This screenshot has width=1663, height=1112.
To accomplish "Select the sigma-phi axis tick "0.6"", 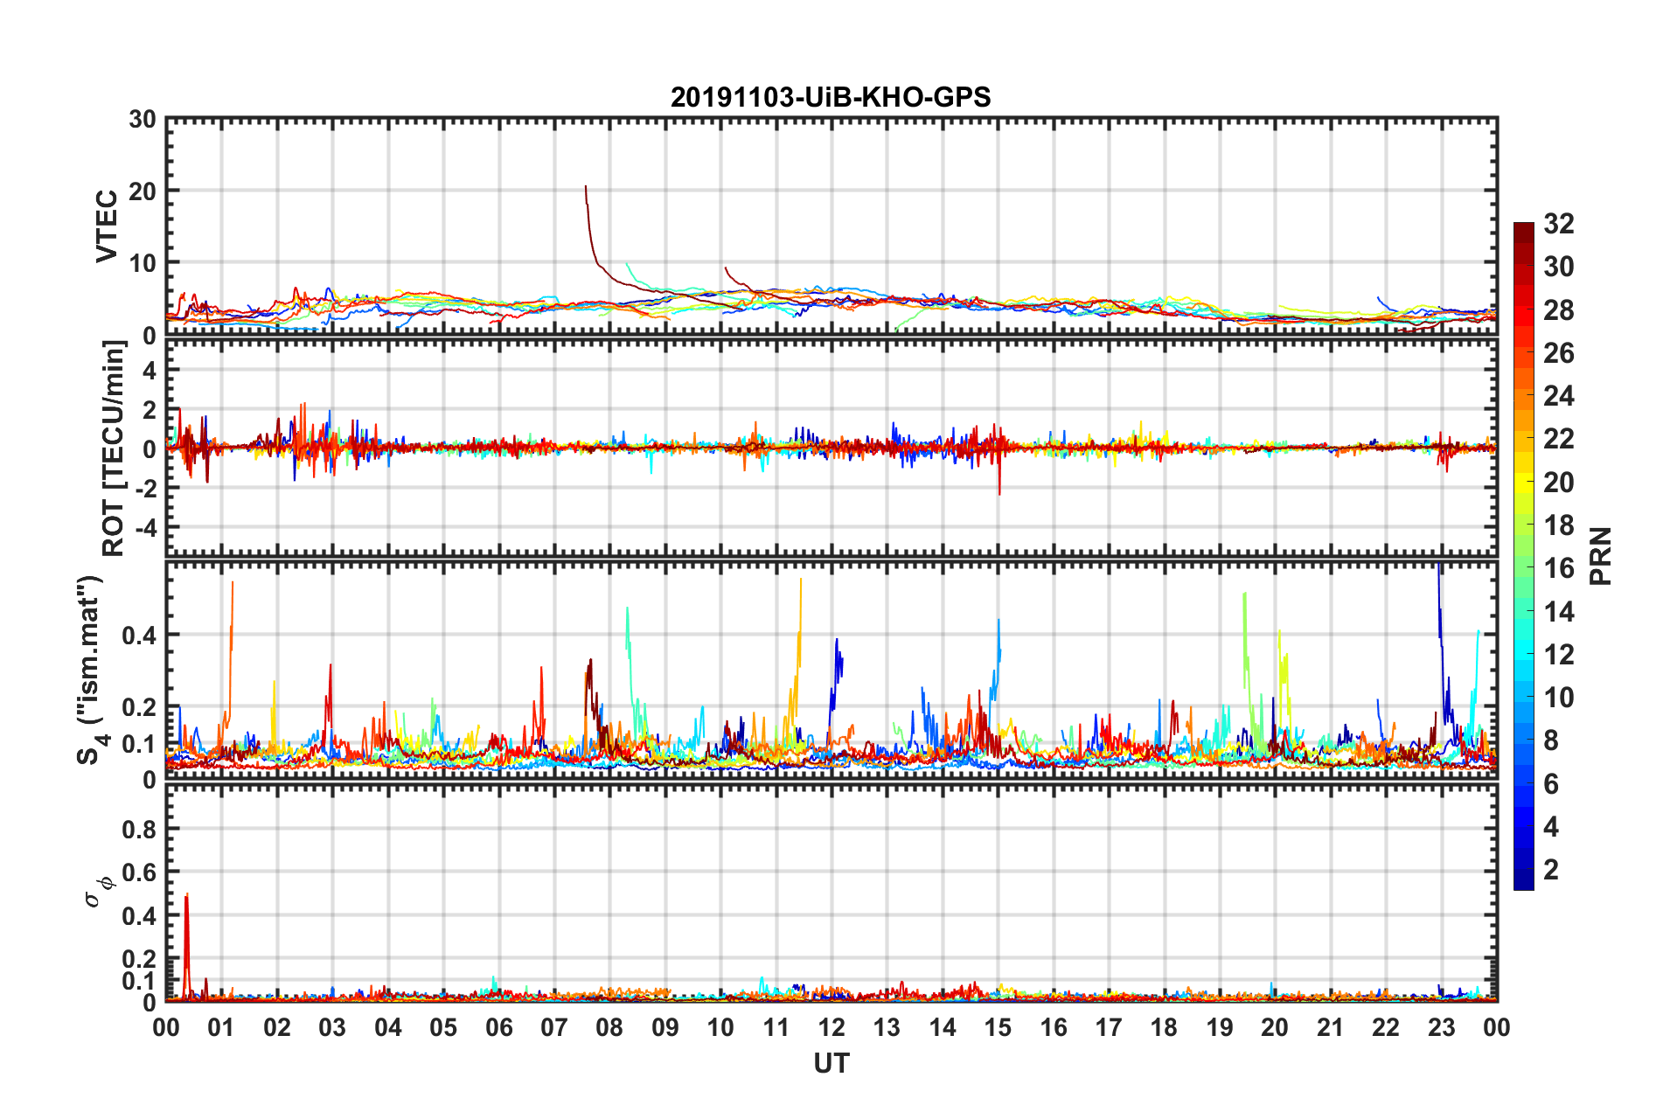I will pos(140,872).
